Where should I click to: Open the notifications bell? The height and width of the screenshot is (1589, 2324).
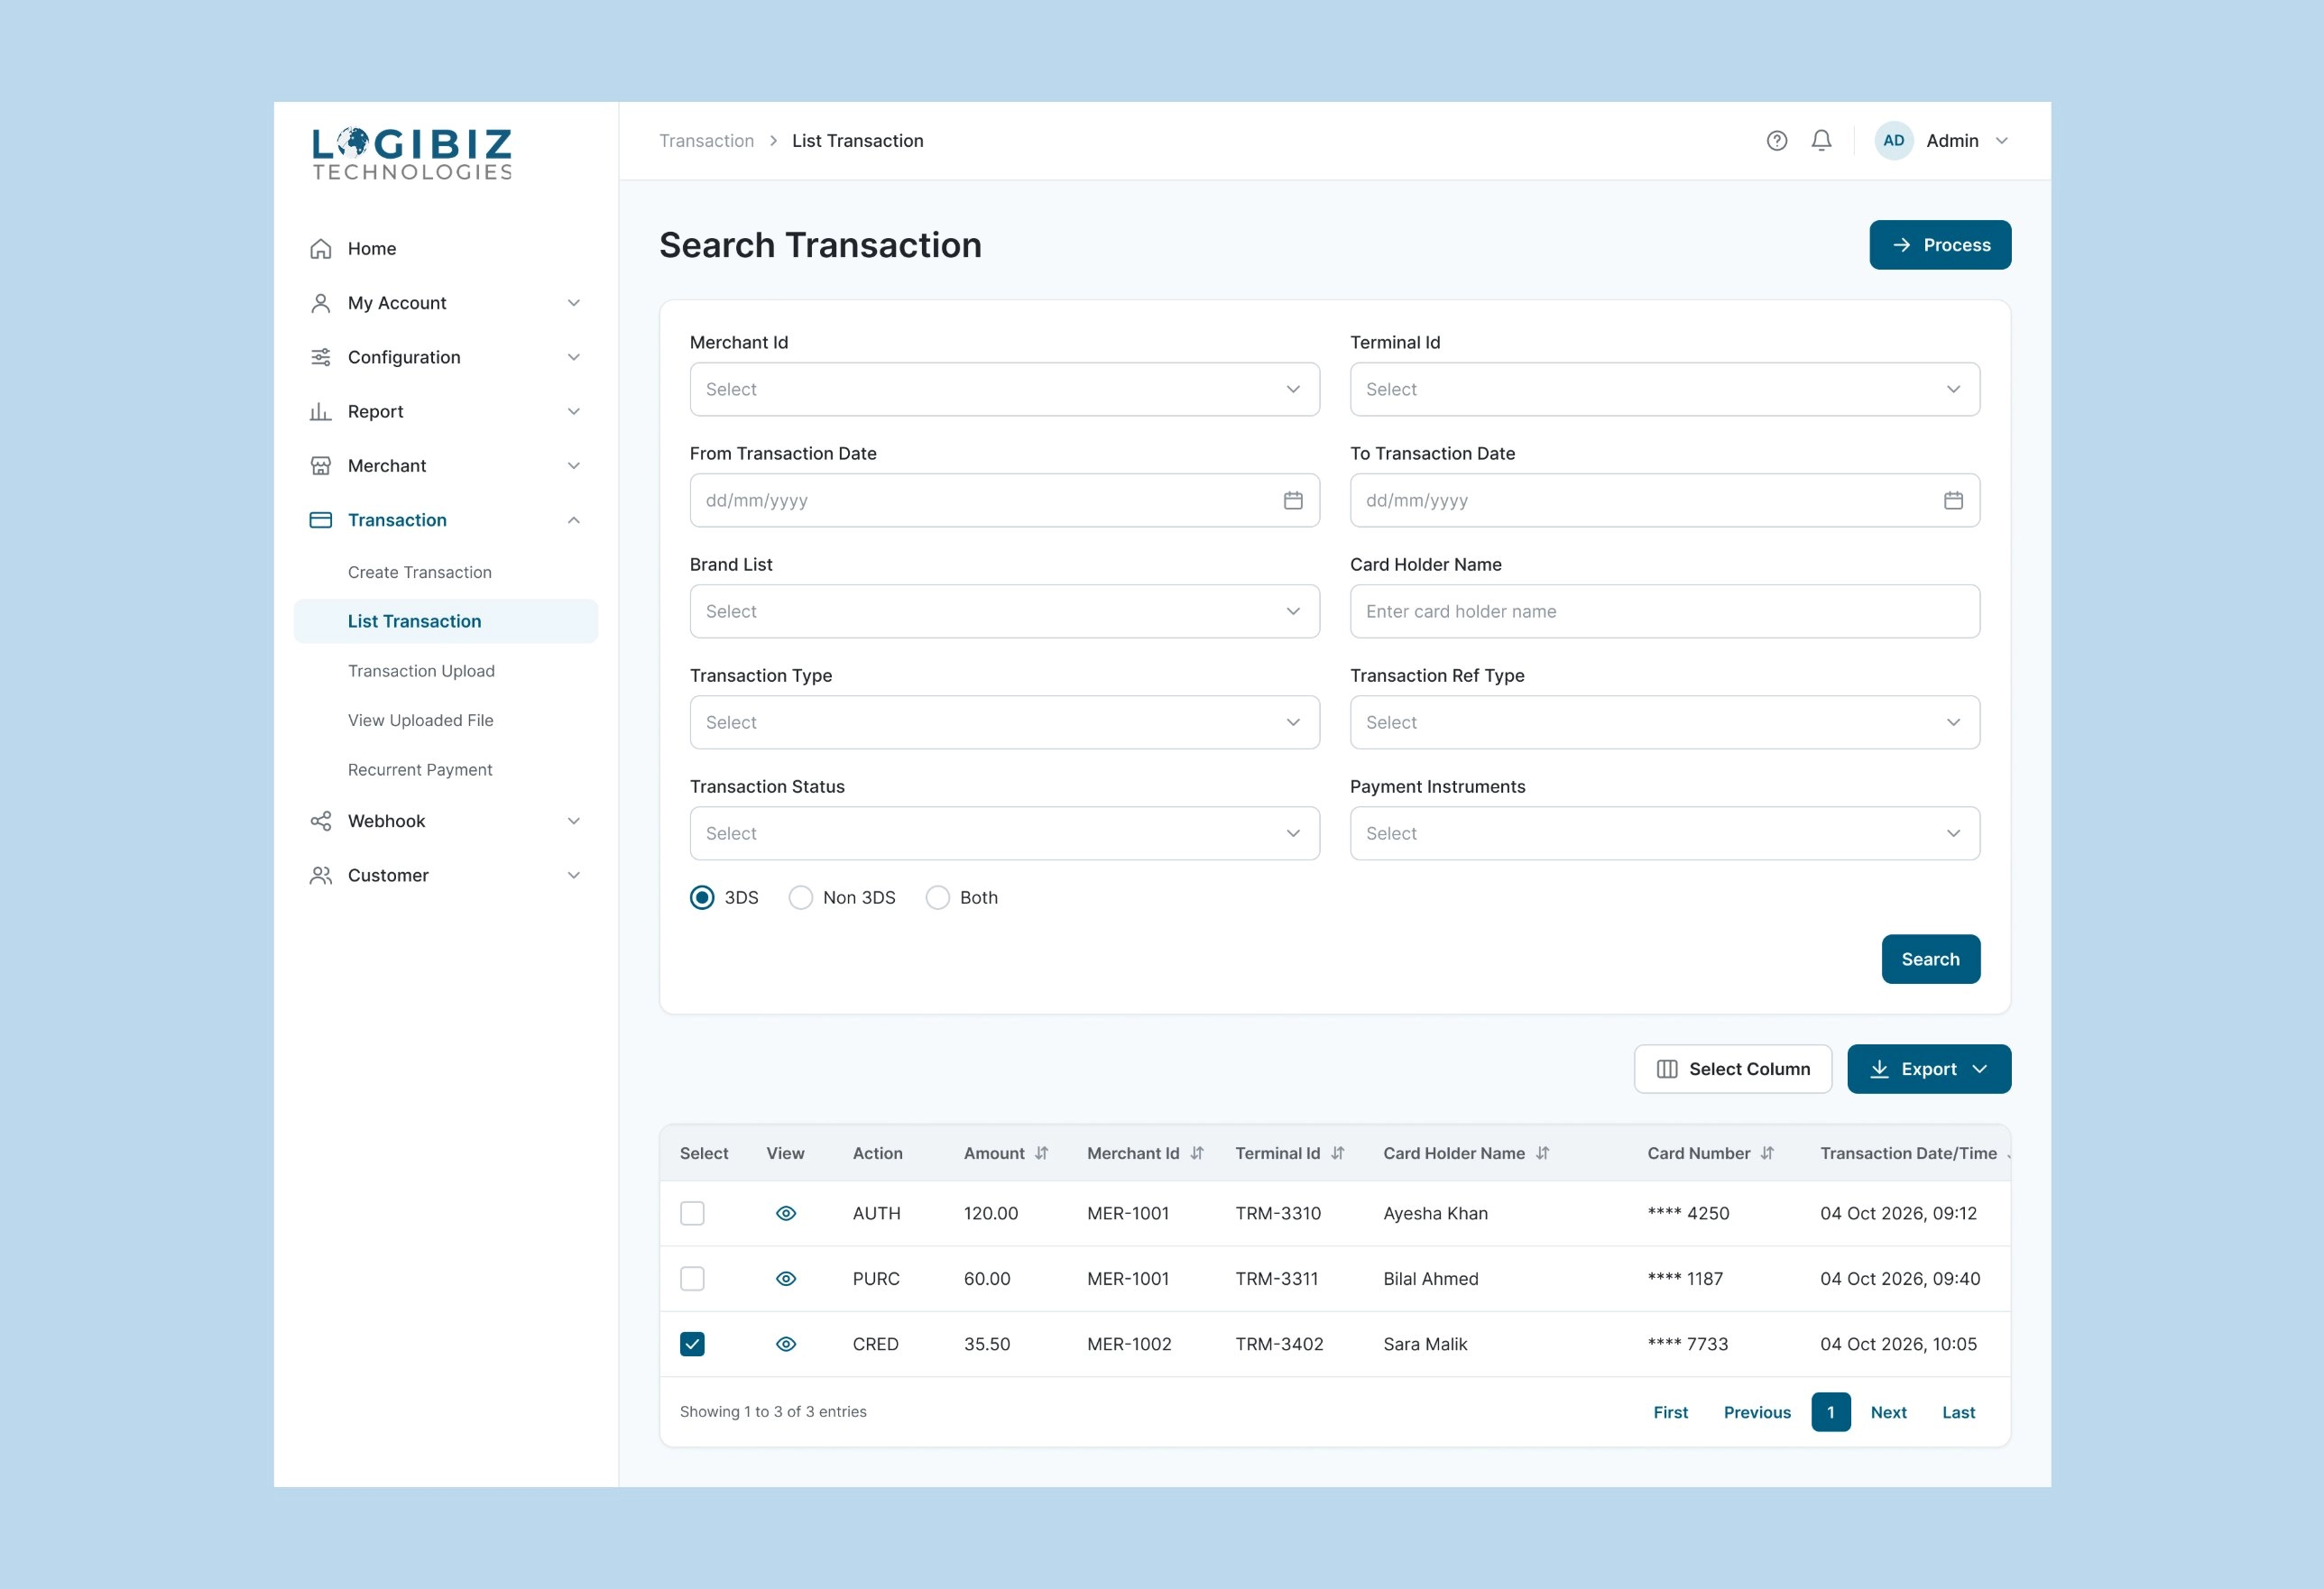point(1821,141)
